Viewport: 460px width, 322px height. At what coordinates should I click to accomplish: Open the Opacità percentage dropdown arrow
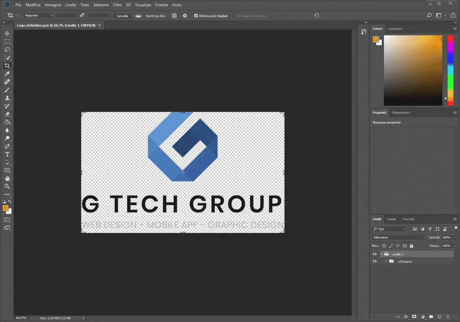[455, 237]
